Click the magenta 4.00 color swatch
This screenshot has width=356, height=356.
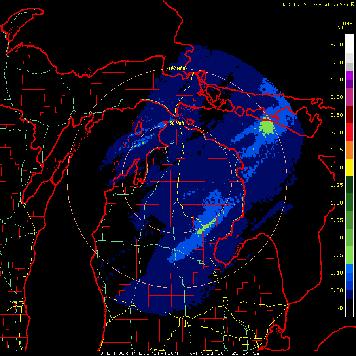(x=349, y=75)
